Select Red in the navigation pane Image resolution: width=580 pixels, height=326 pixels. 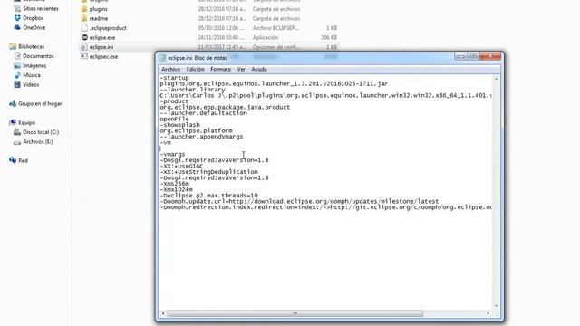23,161
